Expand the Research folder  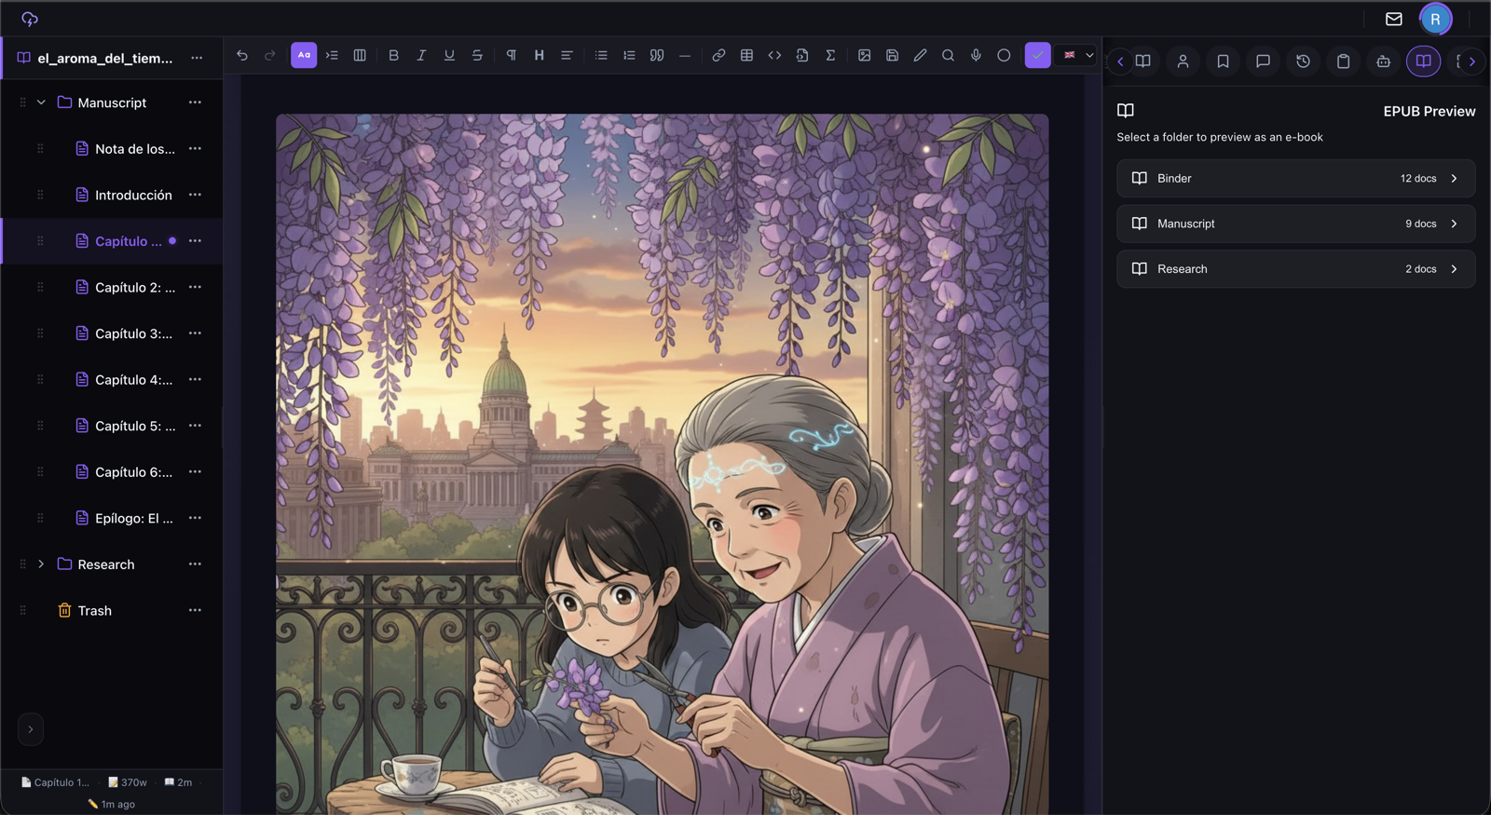41,564
